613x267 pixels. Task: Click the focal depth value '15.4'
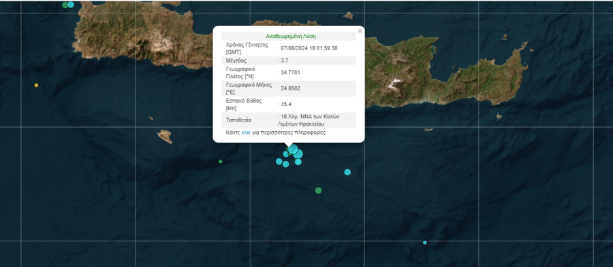click(287, 104)
